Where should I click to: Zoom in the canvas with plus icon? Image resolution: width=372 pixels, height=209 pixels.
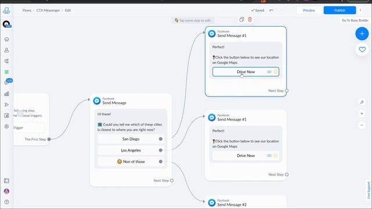(362, 114)
